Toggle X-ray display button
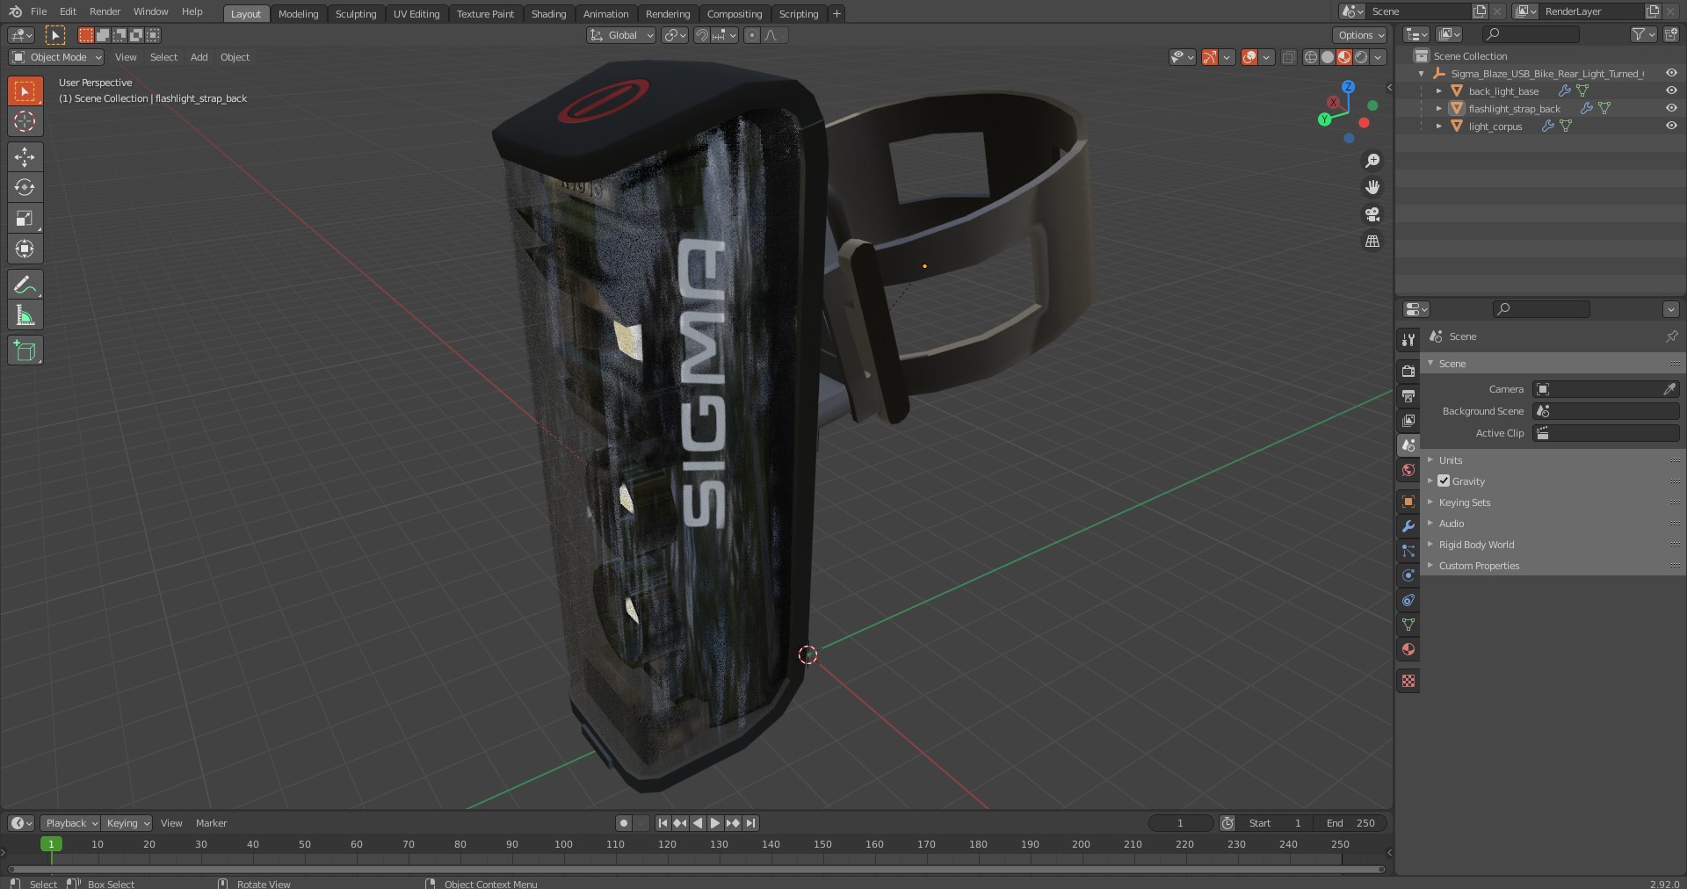The image size is (1687, 889). click(1288, 57)
